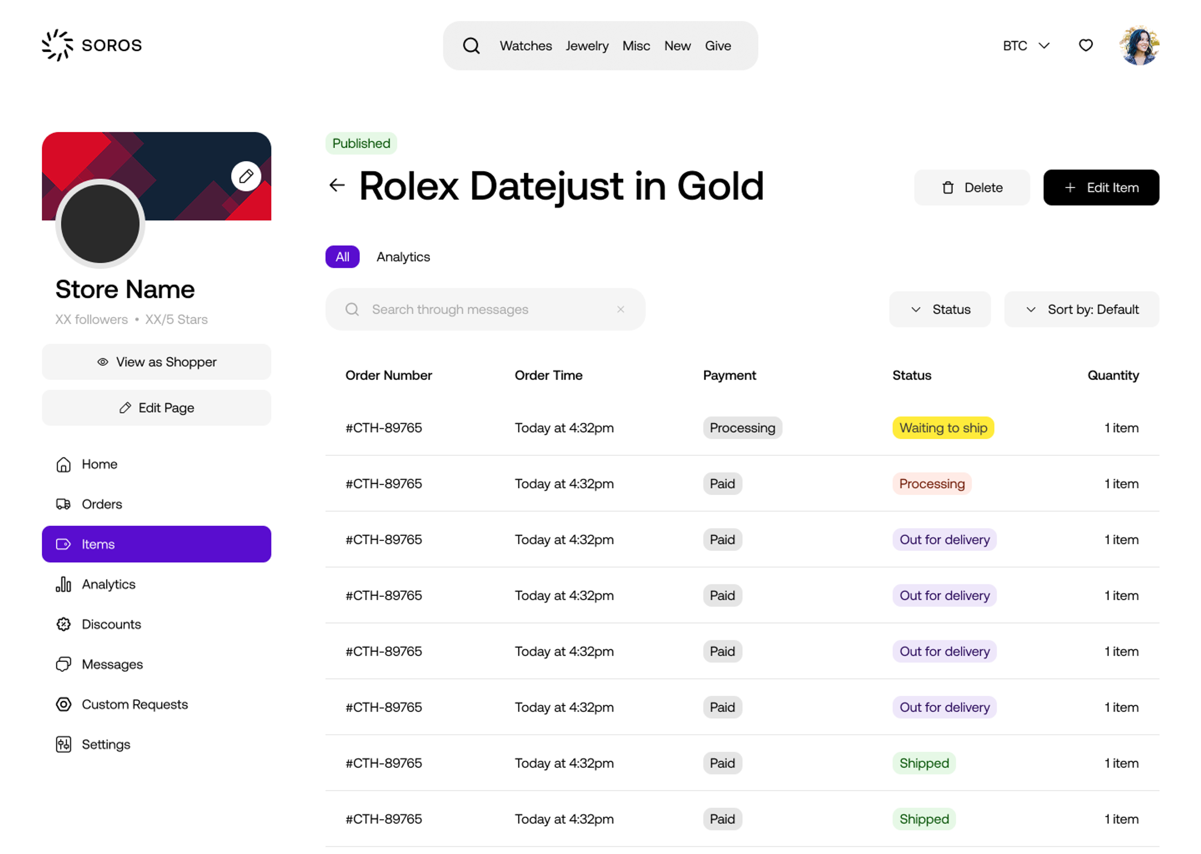Viewport: 1201px width, 854px height.
Task: Click the store profile picture circle
Action: pos(100,223)
